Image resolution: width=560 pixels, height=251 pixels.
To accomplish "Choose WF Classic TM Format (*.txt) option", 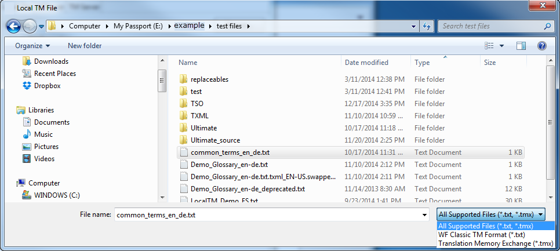I will click(x=496, y=235).
